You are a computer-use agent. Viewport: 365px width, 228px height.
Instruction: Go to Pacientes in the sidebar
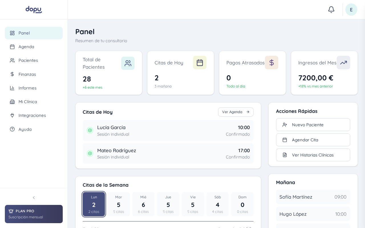point(34,60)
